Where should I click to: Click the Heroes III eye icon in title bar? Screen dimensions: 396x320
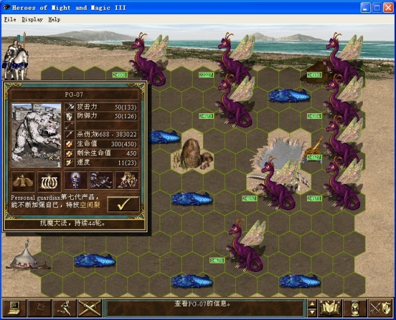click(6, 7)
